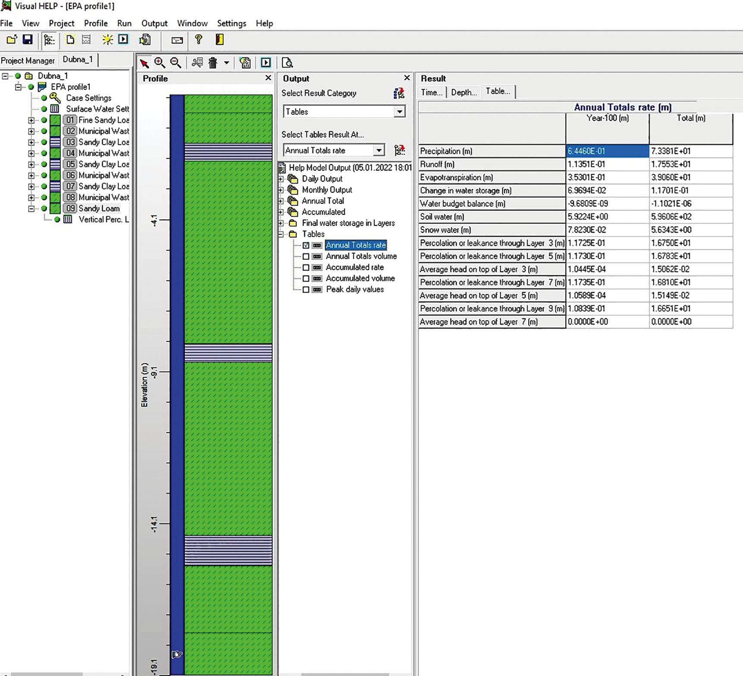Open the Run menu
743x676 pixels.
(x=124, y=23)
